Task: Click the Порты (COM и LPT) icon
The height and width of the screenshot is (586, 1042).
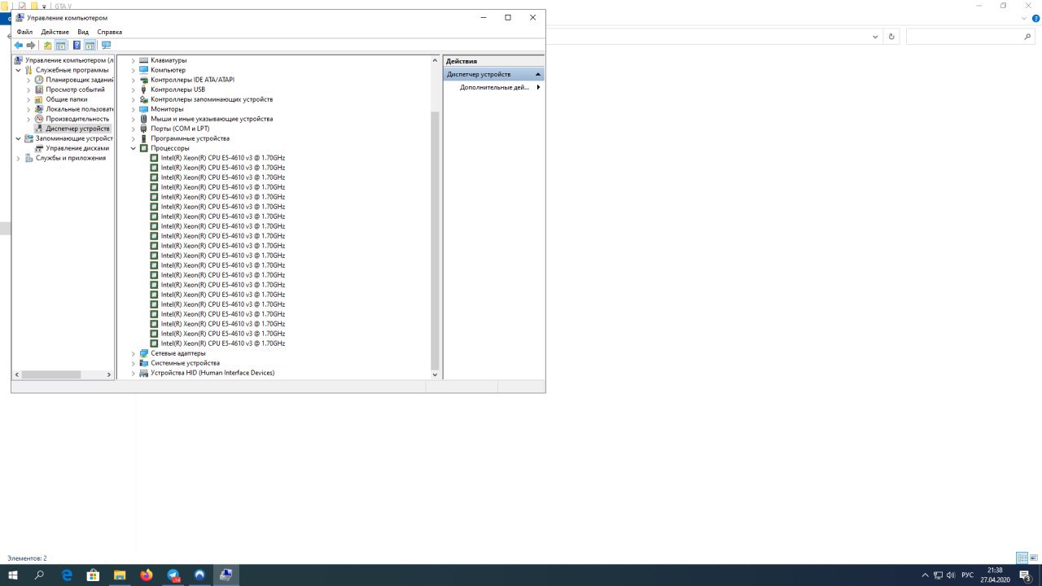Action: pos(144,129)
